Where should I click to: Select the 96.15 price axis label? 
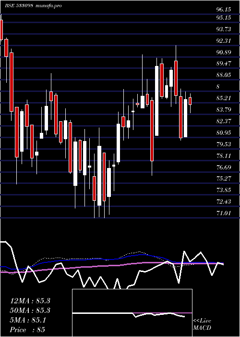pyautogui.click(x=224, y=10)
